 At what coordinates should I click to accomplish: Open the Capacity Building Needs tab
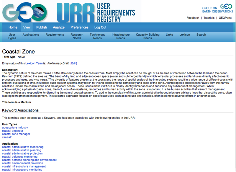pos(147,36)
